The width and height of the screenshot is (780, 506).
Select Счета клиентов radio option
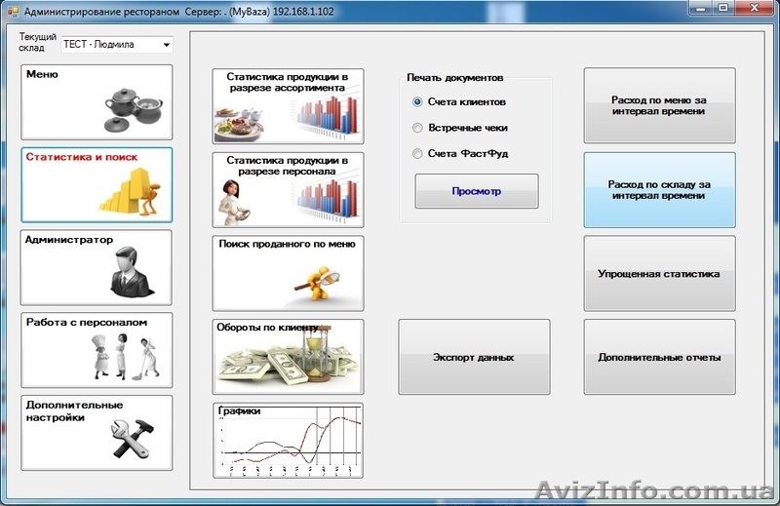[x=418, y=101]
